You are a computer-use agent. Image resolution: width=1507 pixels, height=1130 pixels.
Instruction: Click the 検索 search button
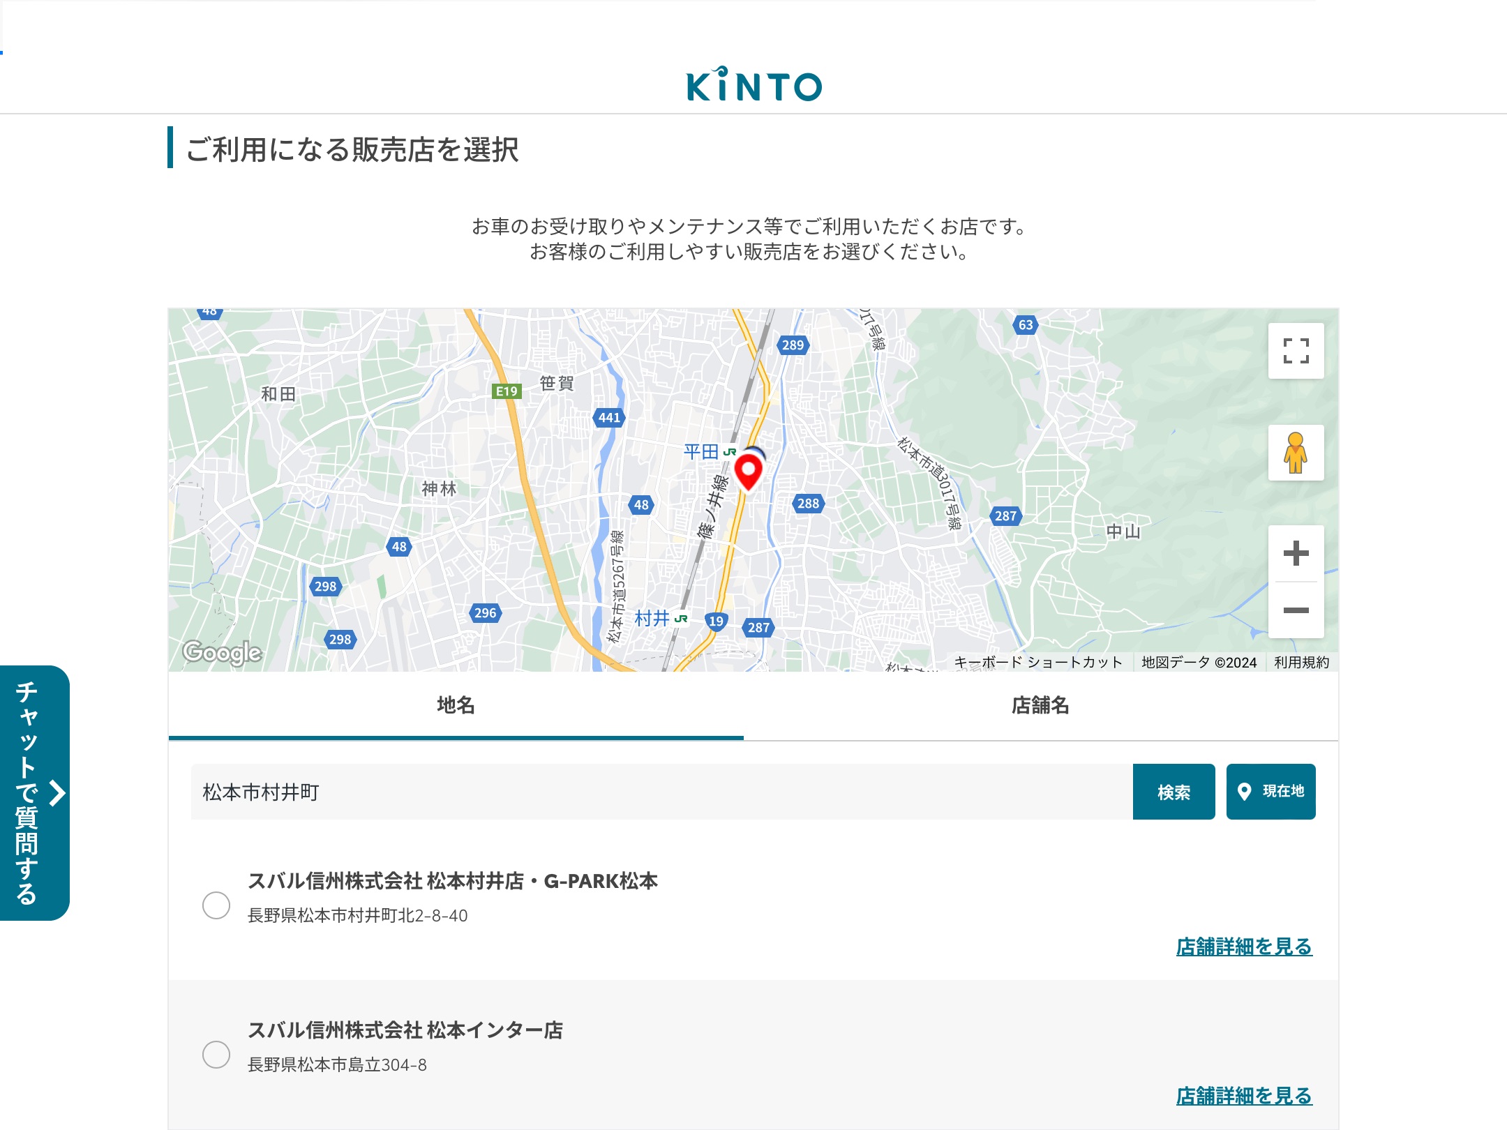click(1174, 792)
